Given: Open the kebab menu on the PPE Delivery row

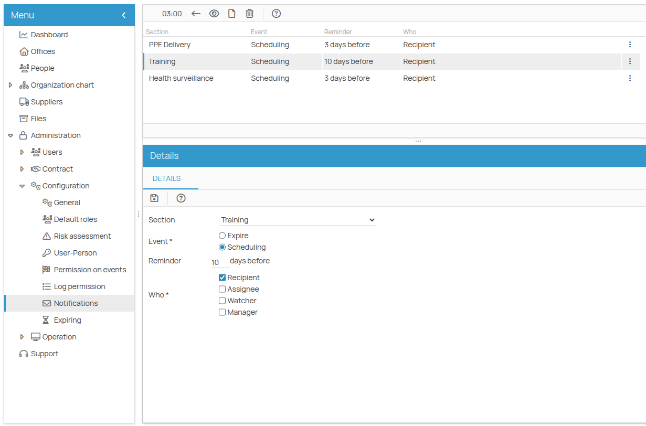Looking at the screenshot, I should (x=630, y=45).
